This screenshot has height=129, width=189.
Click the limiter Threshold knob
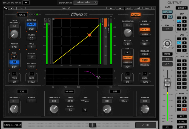coord(107,109)
